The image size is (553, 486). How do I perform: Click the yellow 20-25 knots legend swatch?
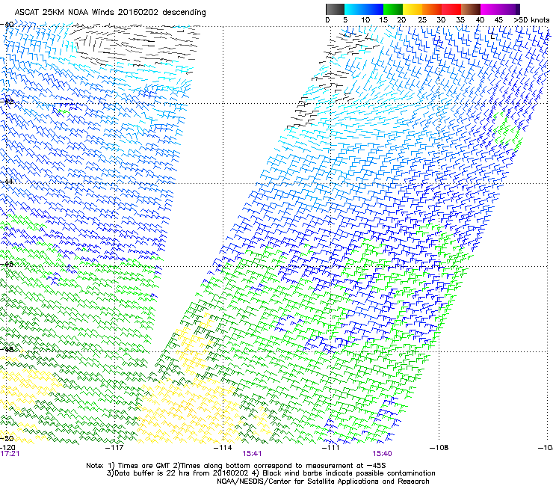[x=413, y=9]
